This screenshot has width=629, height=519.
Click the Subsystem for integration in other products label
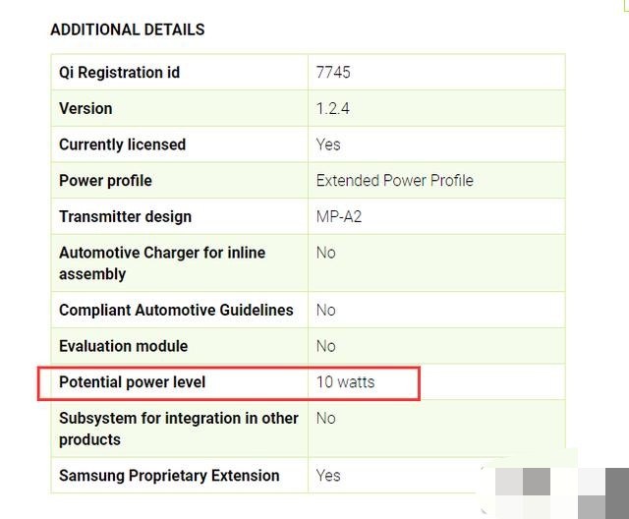point(178,429)
